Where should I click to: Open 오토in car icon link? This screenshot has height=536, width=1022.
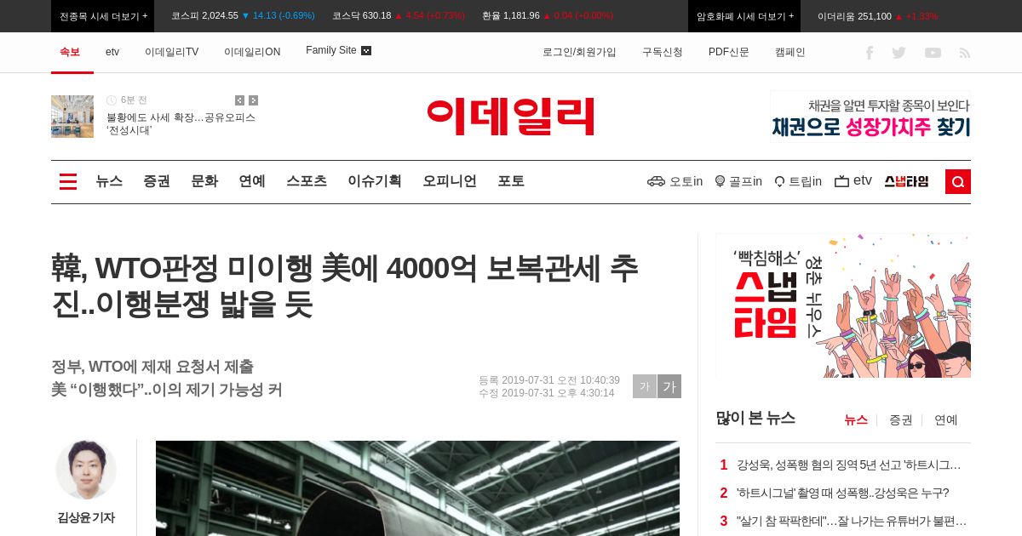click(675, 181)
